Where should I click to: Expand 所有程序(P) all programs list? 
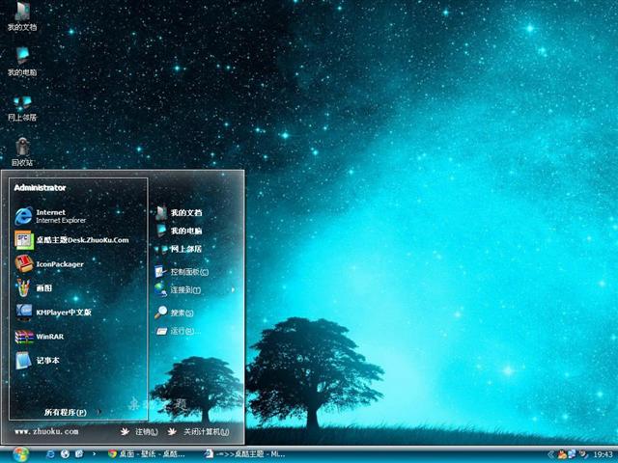71,412
